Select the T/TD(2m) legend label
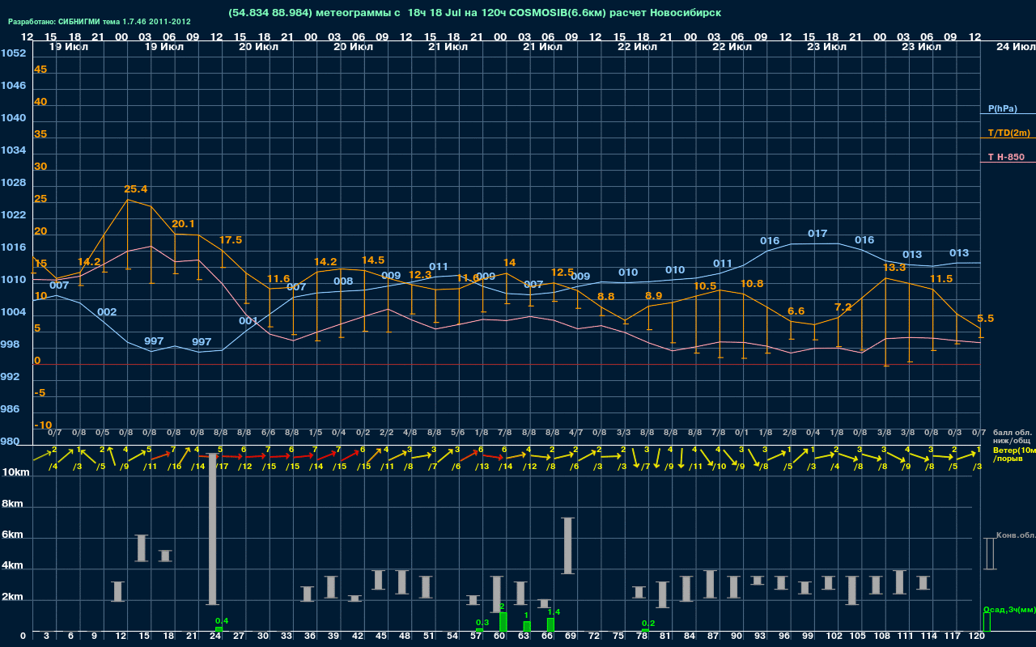Viewport: 1036px width, 647px height. tap(1009, 133)
